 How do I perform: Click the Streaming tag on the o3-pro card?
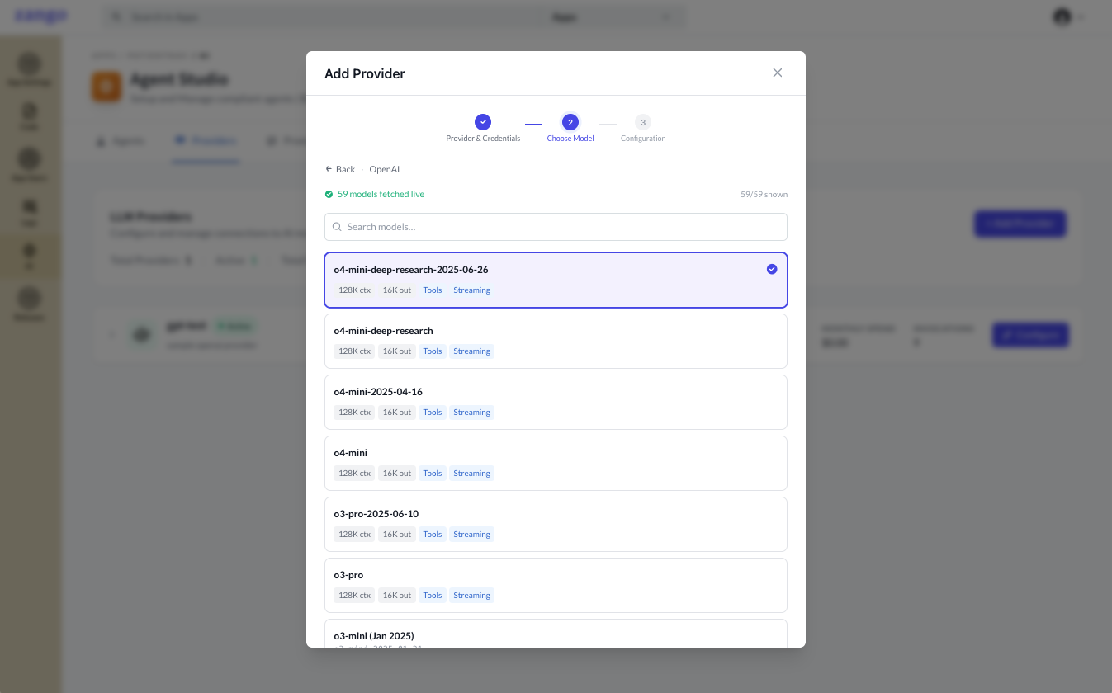tap(471, 596)
